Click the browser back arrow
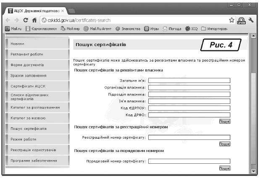Screen dimensions: 260x178 click(8, 20)
